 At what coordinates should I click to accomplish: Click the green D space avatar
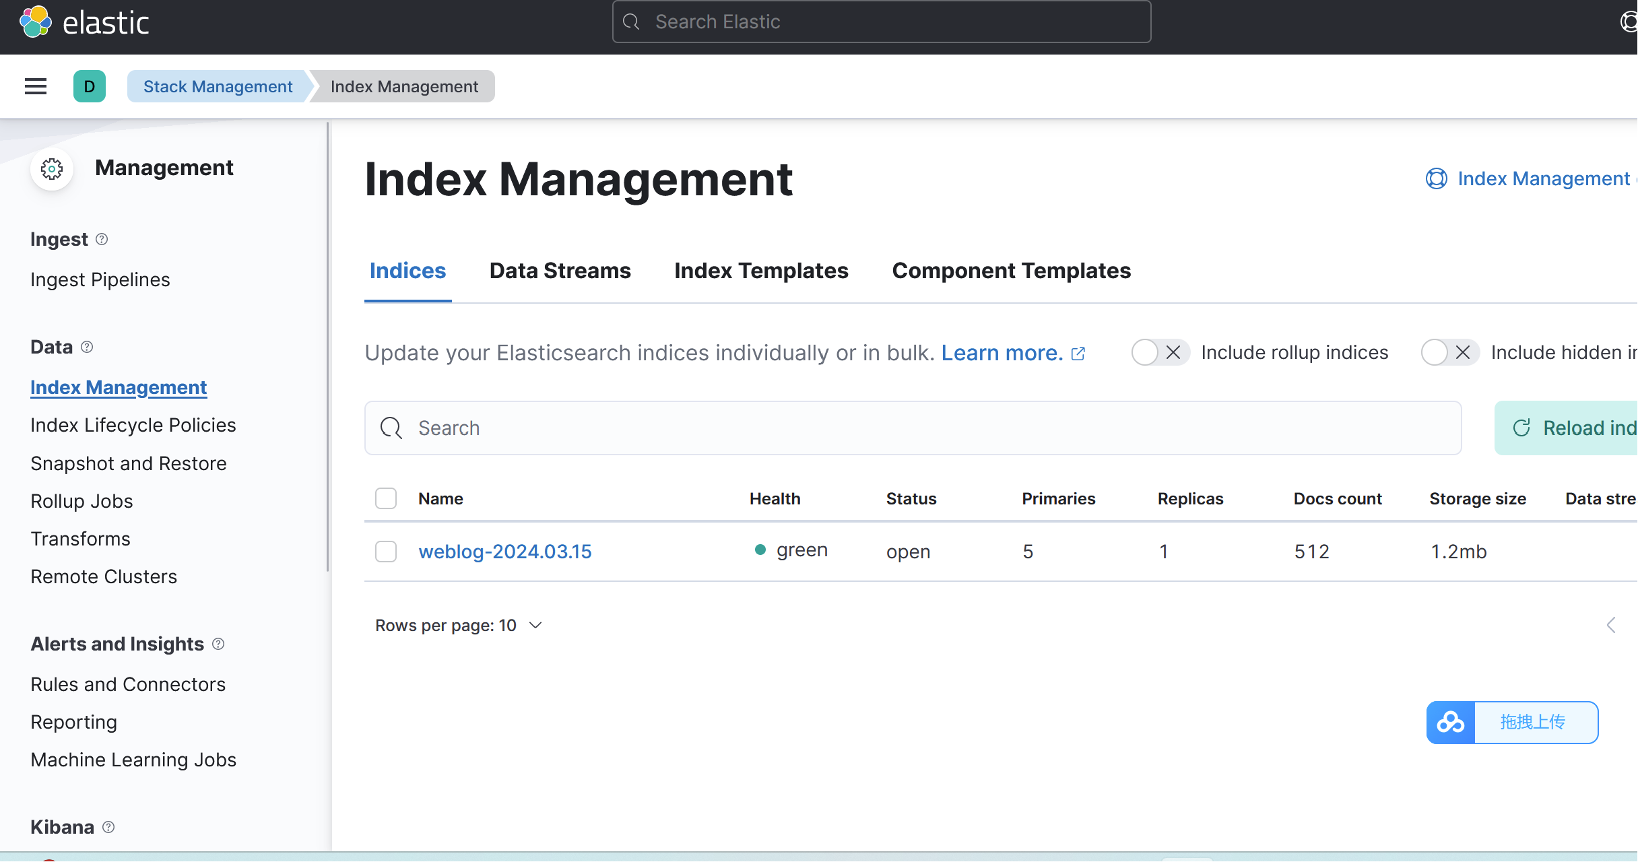tap(89, 86)
